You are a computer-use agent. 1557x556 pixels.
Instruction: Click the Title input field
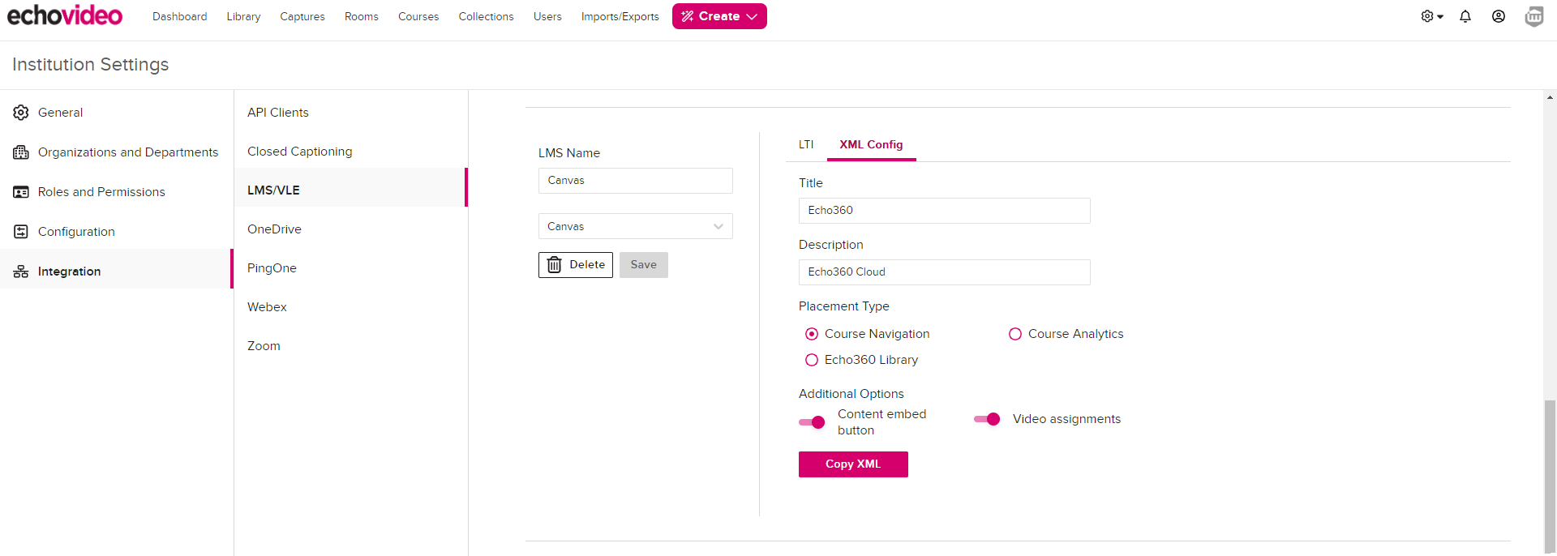tap(945, 211)
